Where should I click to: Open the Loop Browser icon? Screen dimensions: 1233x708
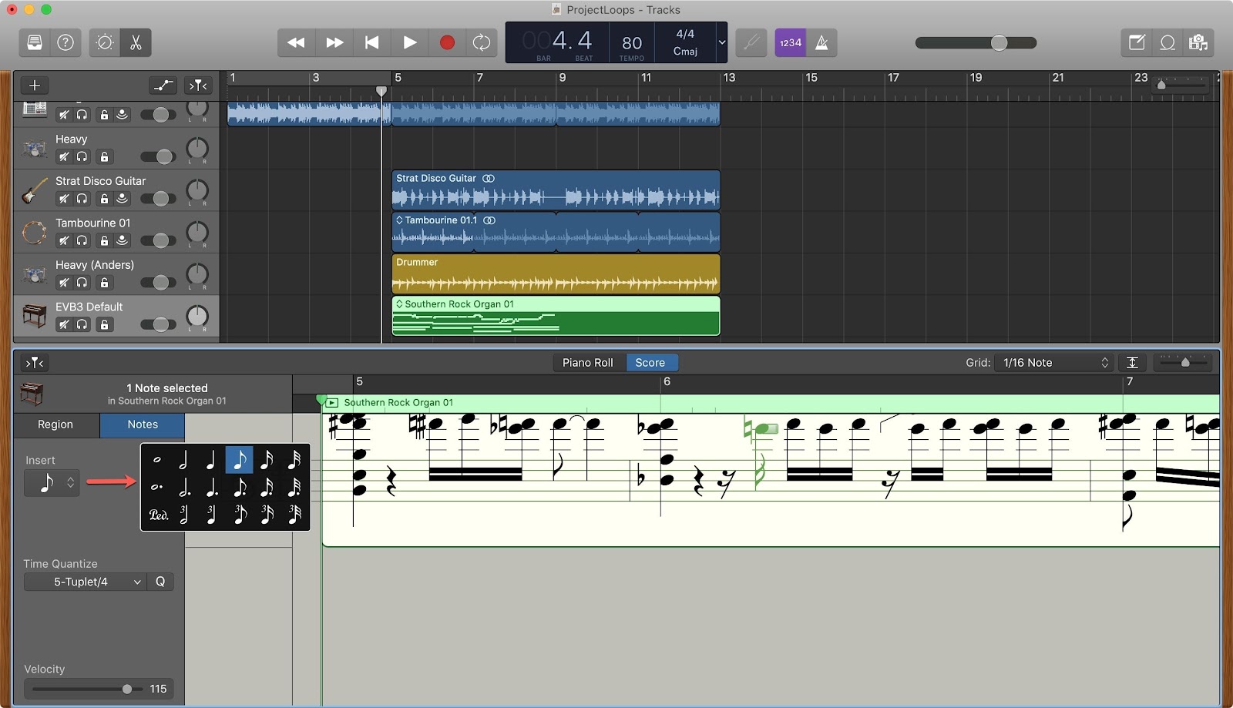pos(1167,42)
